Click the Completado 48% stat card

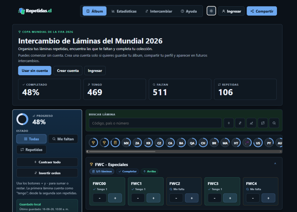pos(49,89)
